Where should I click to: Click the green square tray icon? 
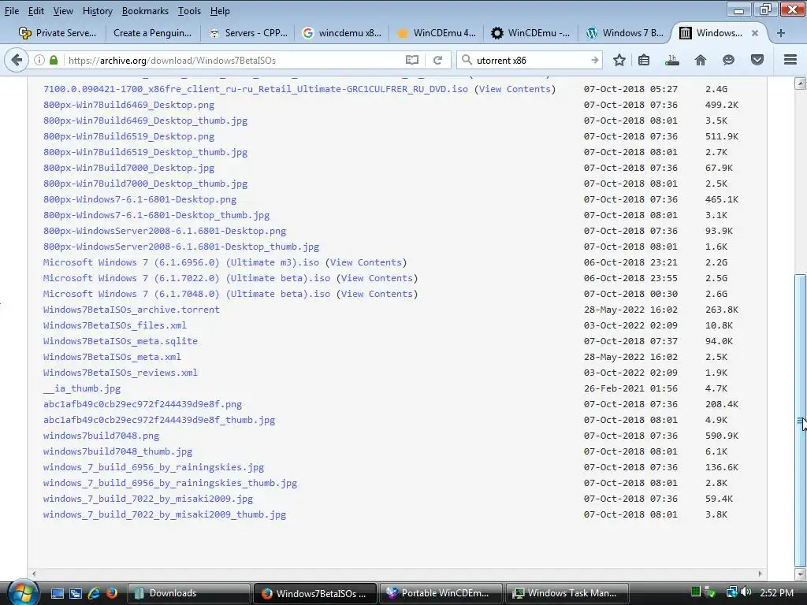(695, 592)
